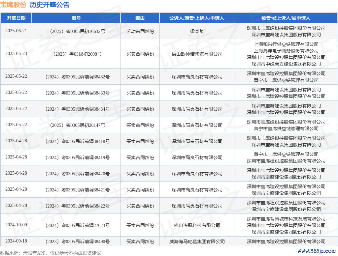
Task: Open plaintiff 佛山连冠科技有限公司
Action: click(197, 225)
